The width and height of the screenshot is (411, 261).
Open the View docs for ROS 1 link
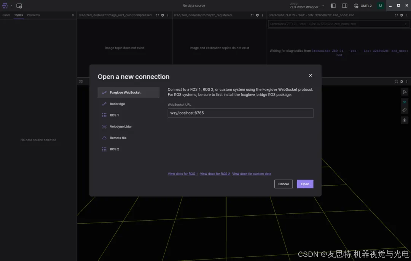(183, 174)
